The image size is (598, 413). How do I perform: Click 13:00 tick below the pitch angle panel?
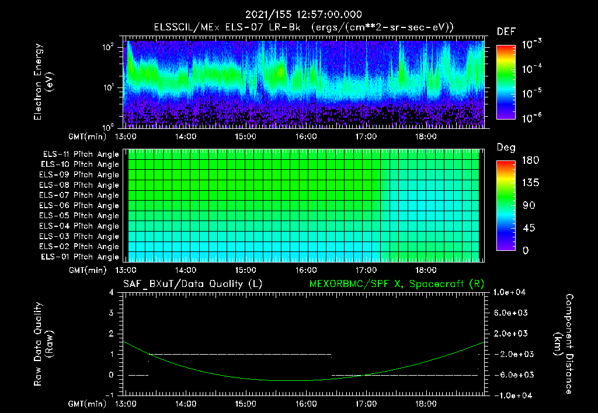click(x=126, y=271)
